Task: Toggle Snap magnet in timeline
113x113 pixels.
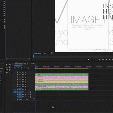Action: pyautogui.click(x=18, y=68)
